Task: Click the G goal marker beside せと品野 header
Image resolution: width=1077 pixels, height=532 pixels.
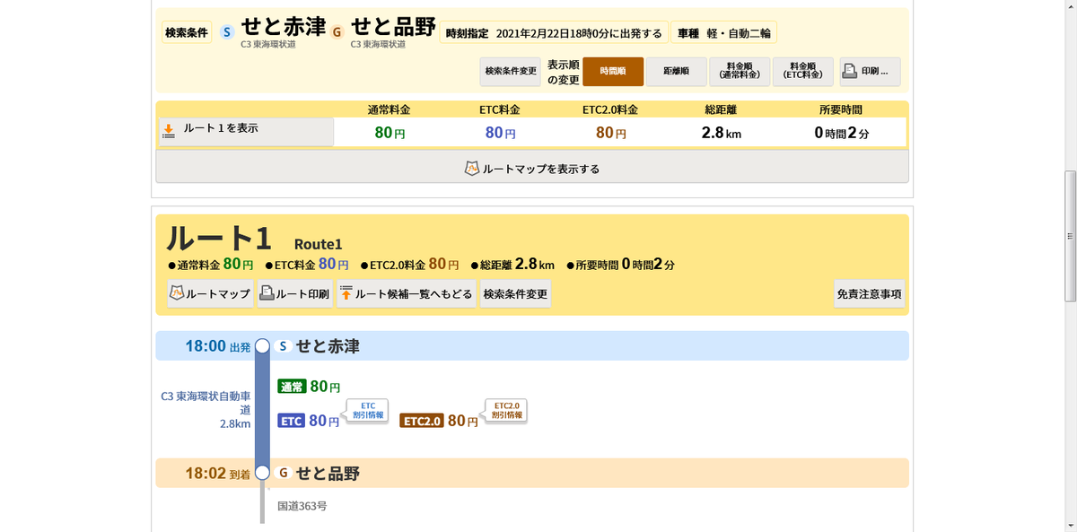Action: point(337,31)
